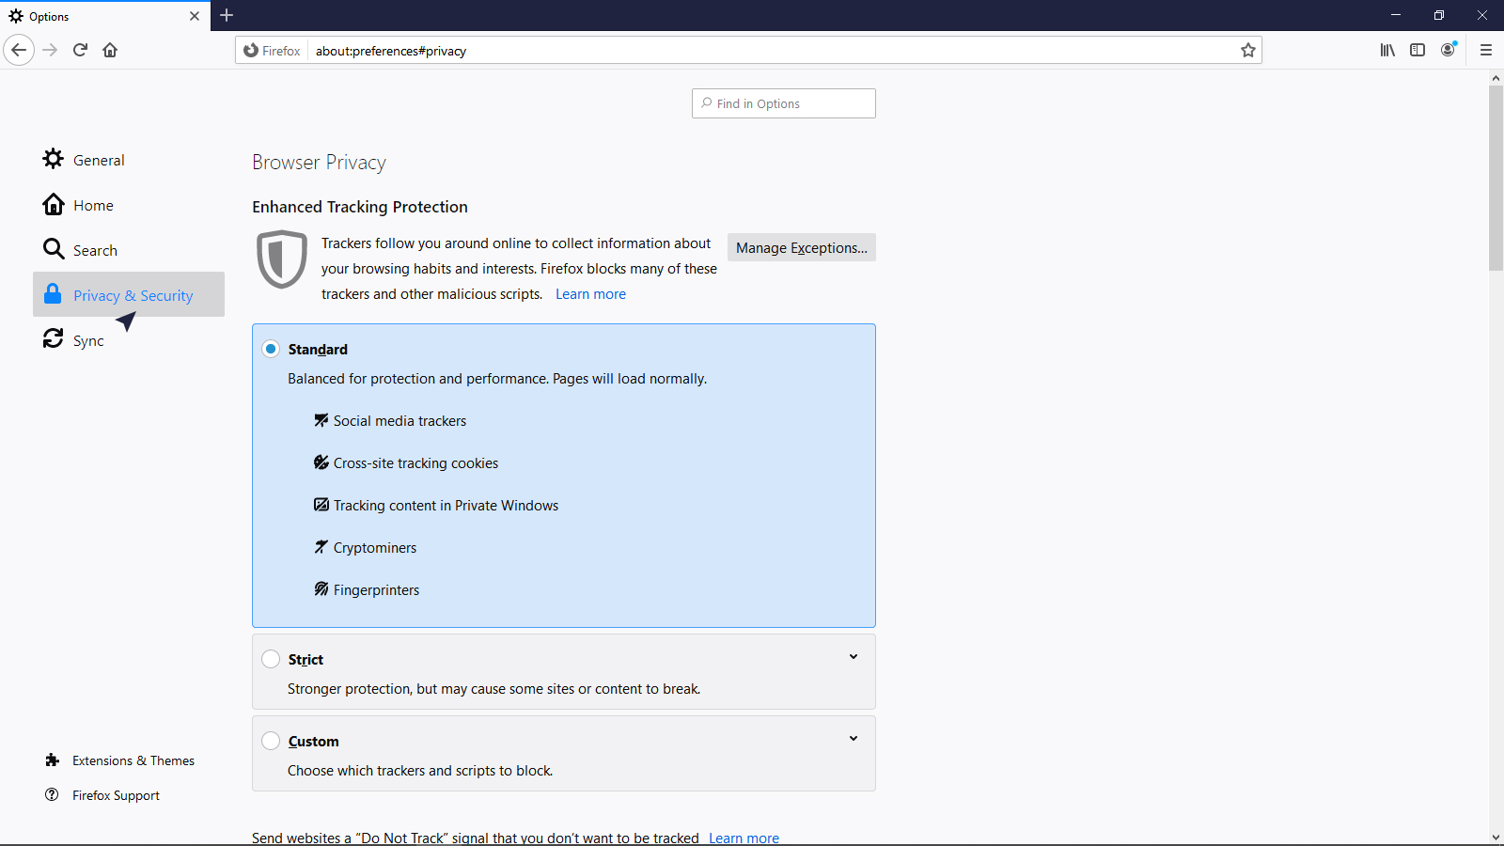Open the Library icon in toolbar
The width and height of the screenshot is (1504, 846).
(x=1387, y=50)
